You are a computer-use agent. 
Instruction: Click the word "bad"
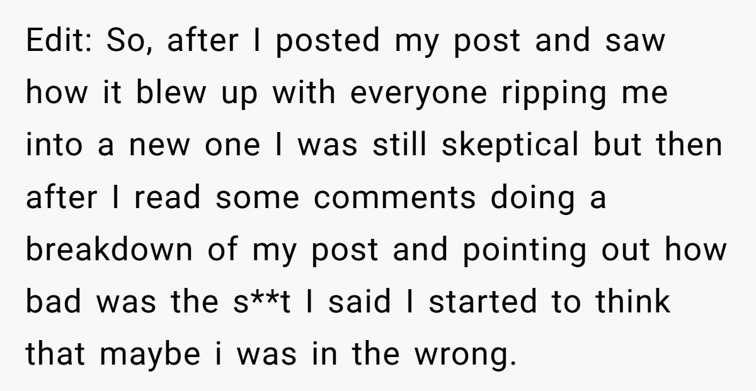[54, 302]
